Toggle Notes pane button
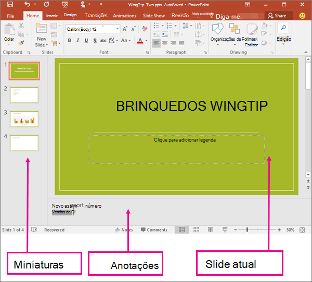The image size is (312, 282). point(124,230)
